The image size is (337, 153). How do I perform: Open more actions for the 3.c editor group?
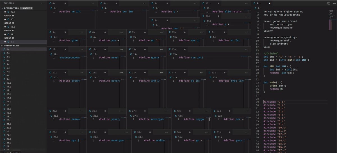tap(195, 20)
